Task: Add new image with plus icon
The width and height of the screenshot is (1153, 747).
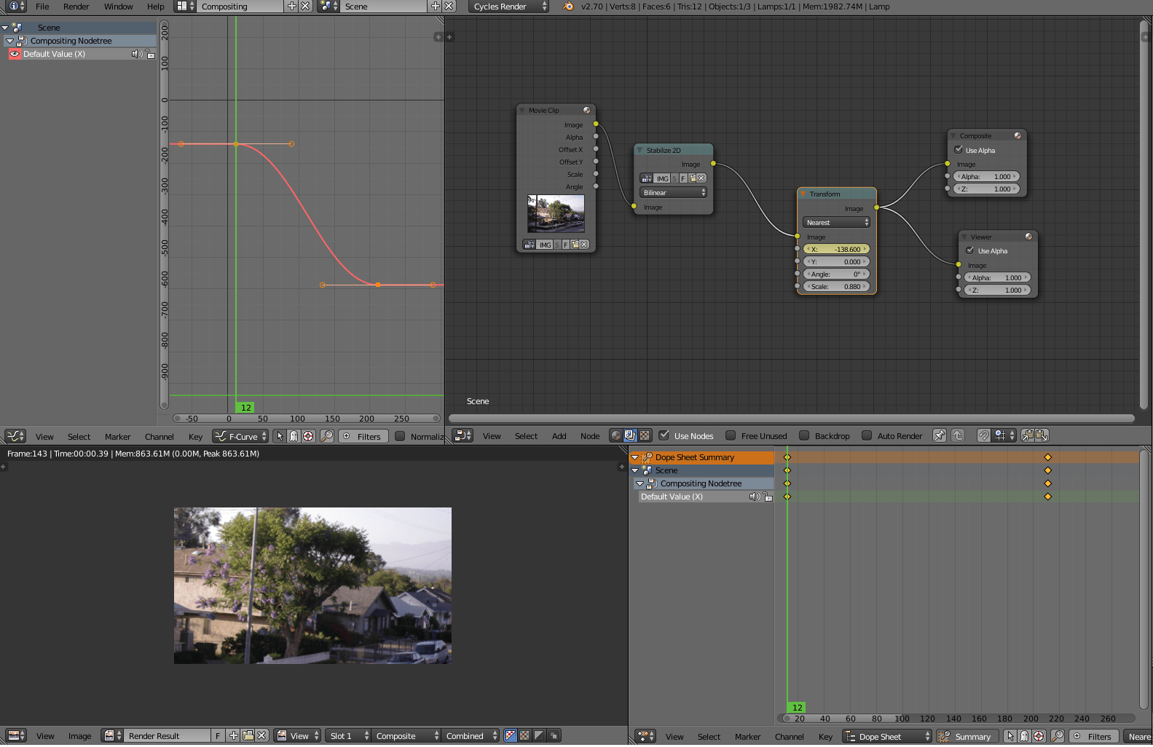Action: (234, 736)
